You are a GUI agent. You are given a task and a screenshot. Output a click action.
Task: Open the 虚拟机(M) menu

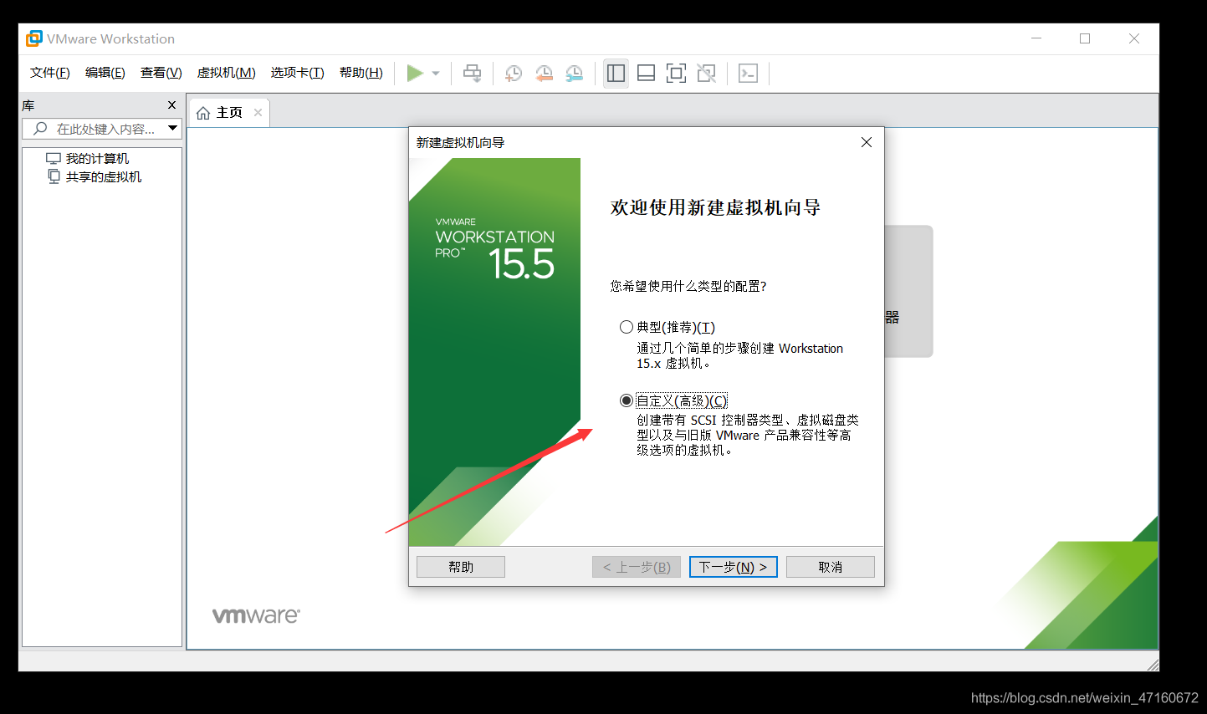pyautogui.click(x=227, y=73)
